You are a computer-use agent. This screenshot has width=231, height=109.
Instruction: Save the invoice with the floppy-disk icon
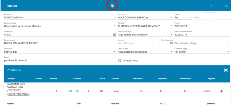(112, 6)
